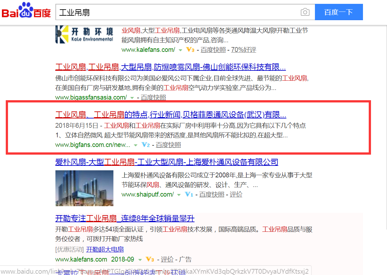
Task: Click V2 credibility badge beside bigfans.com.cn
Action: [146, 145]
